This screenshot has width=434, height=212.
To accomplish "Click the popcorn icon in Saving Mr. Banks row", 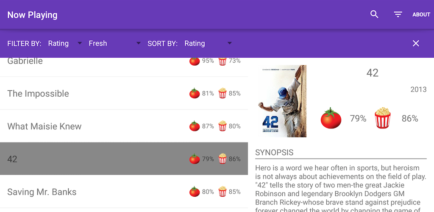I will (x=223, y=192).
